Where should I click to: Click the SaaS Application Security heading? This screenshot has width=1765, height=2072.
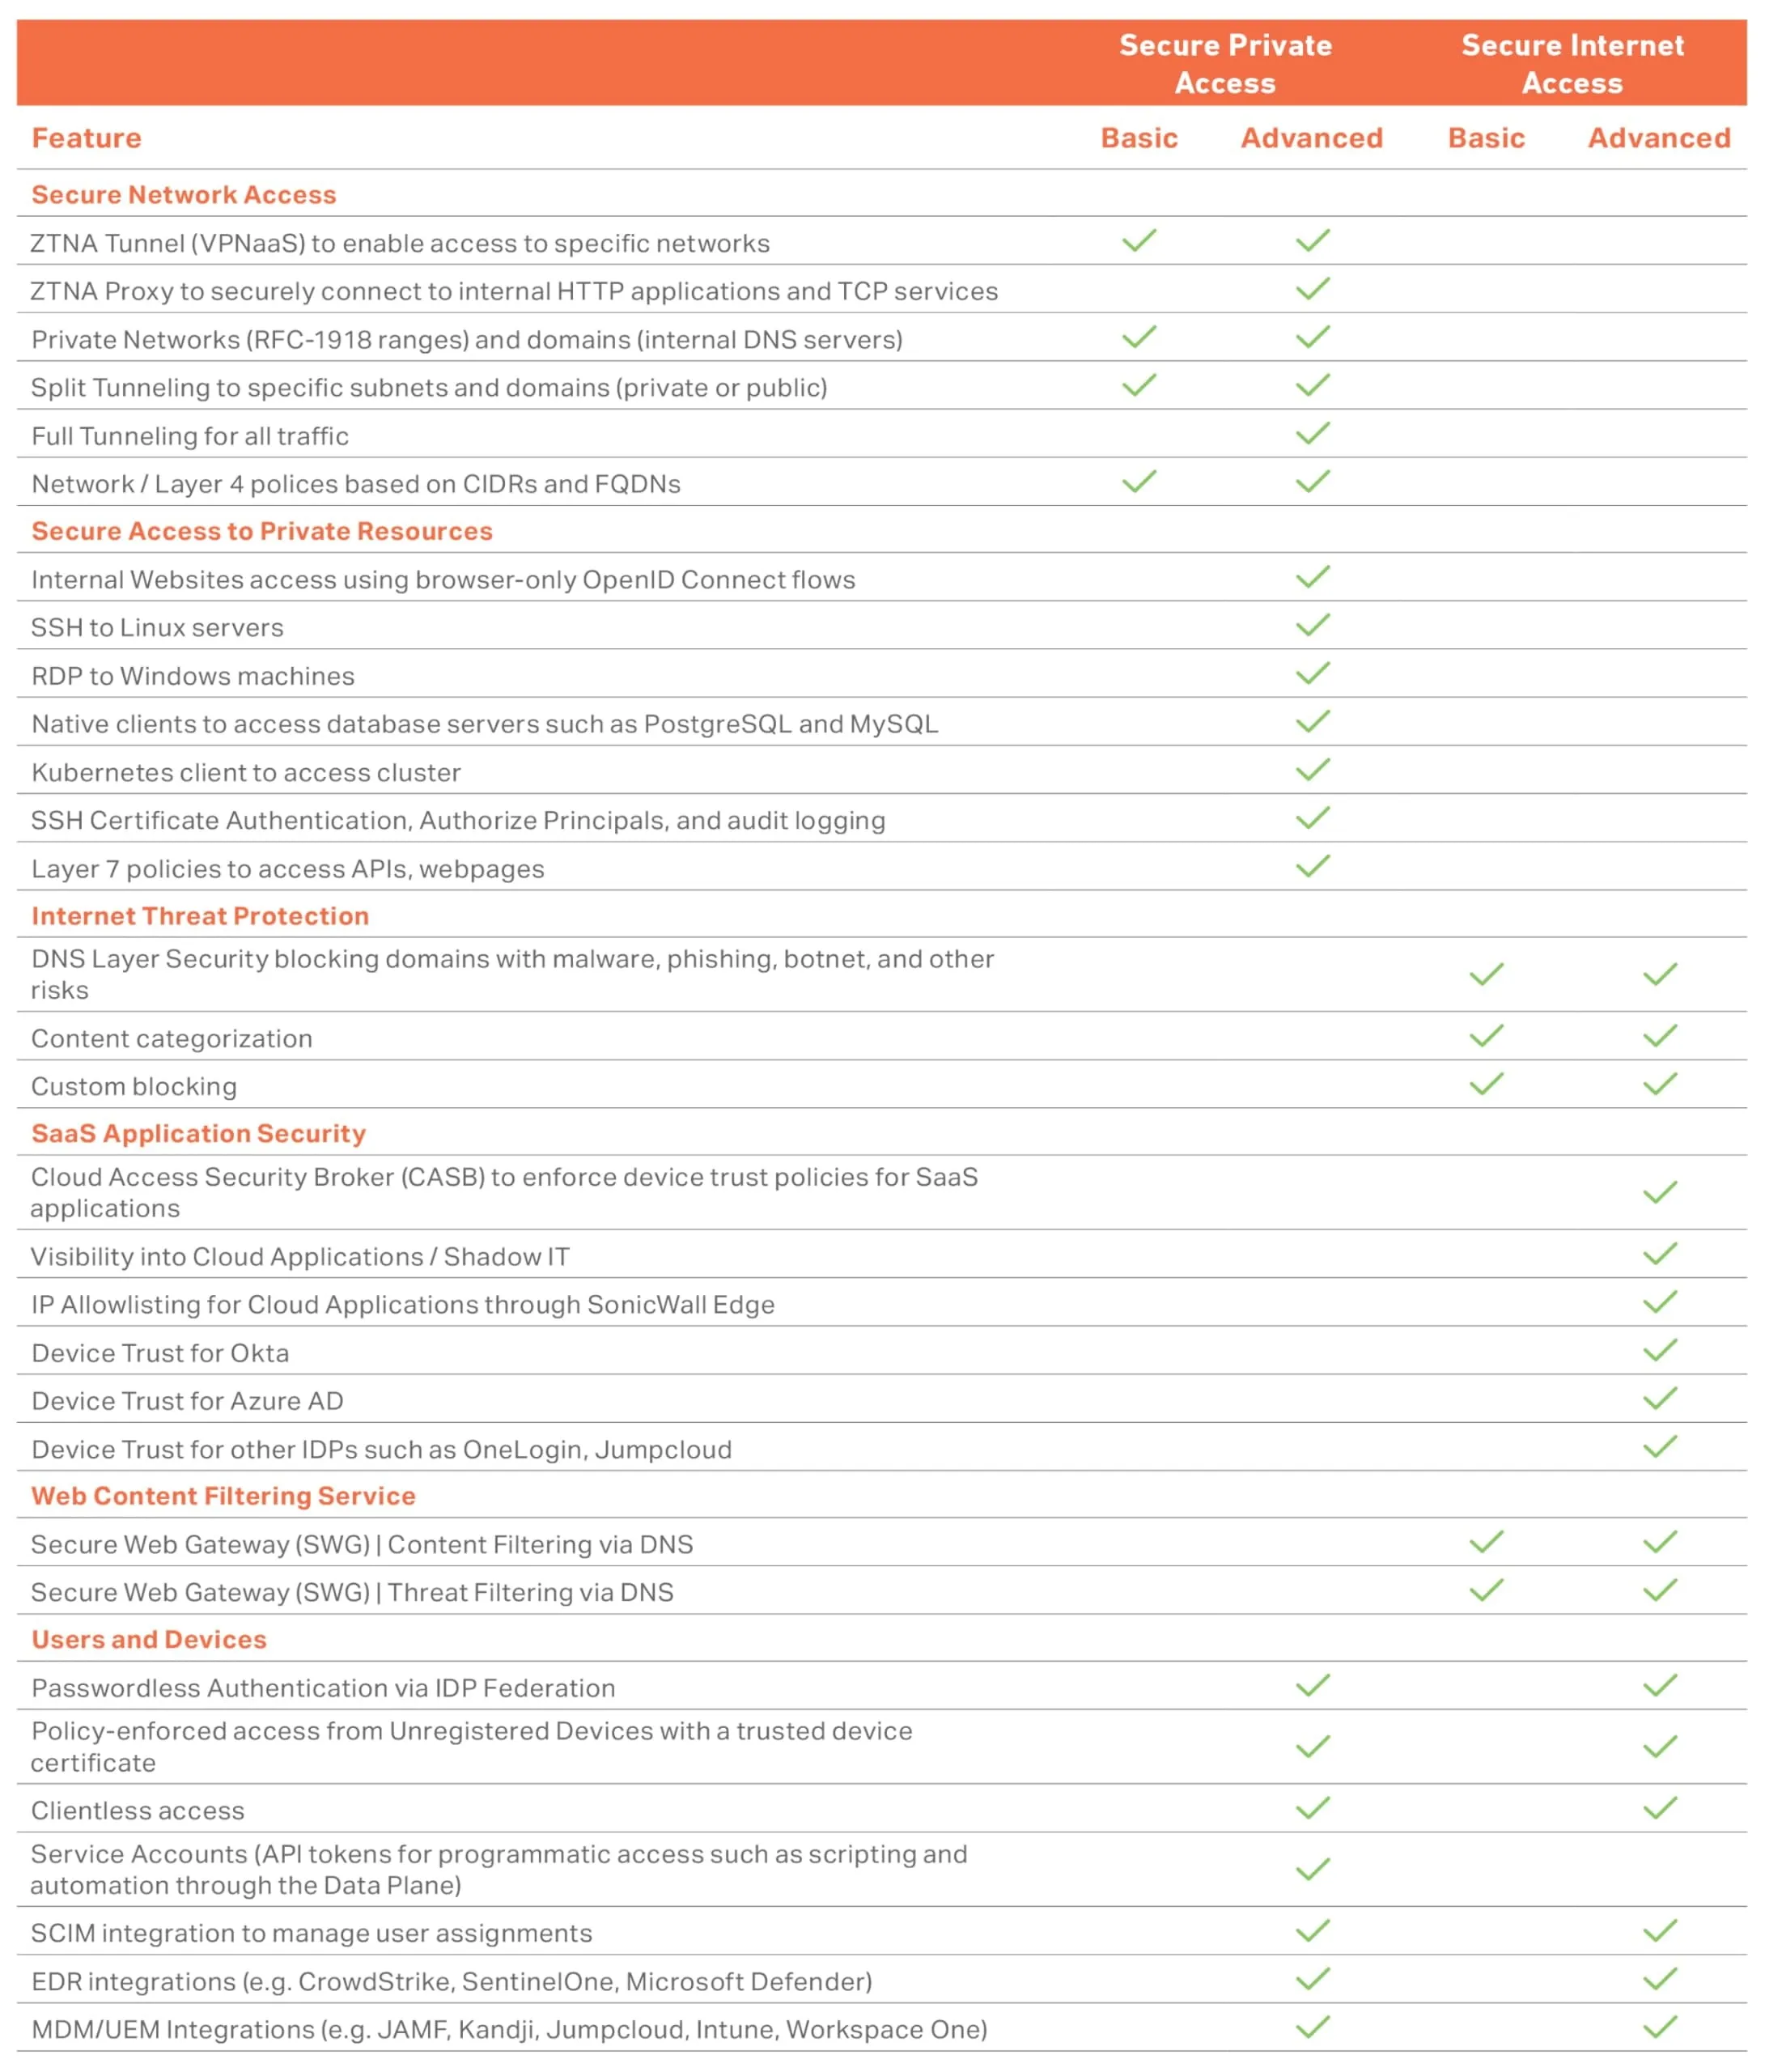pos(198,1133)
